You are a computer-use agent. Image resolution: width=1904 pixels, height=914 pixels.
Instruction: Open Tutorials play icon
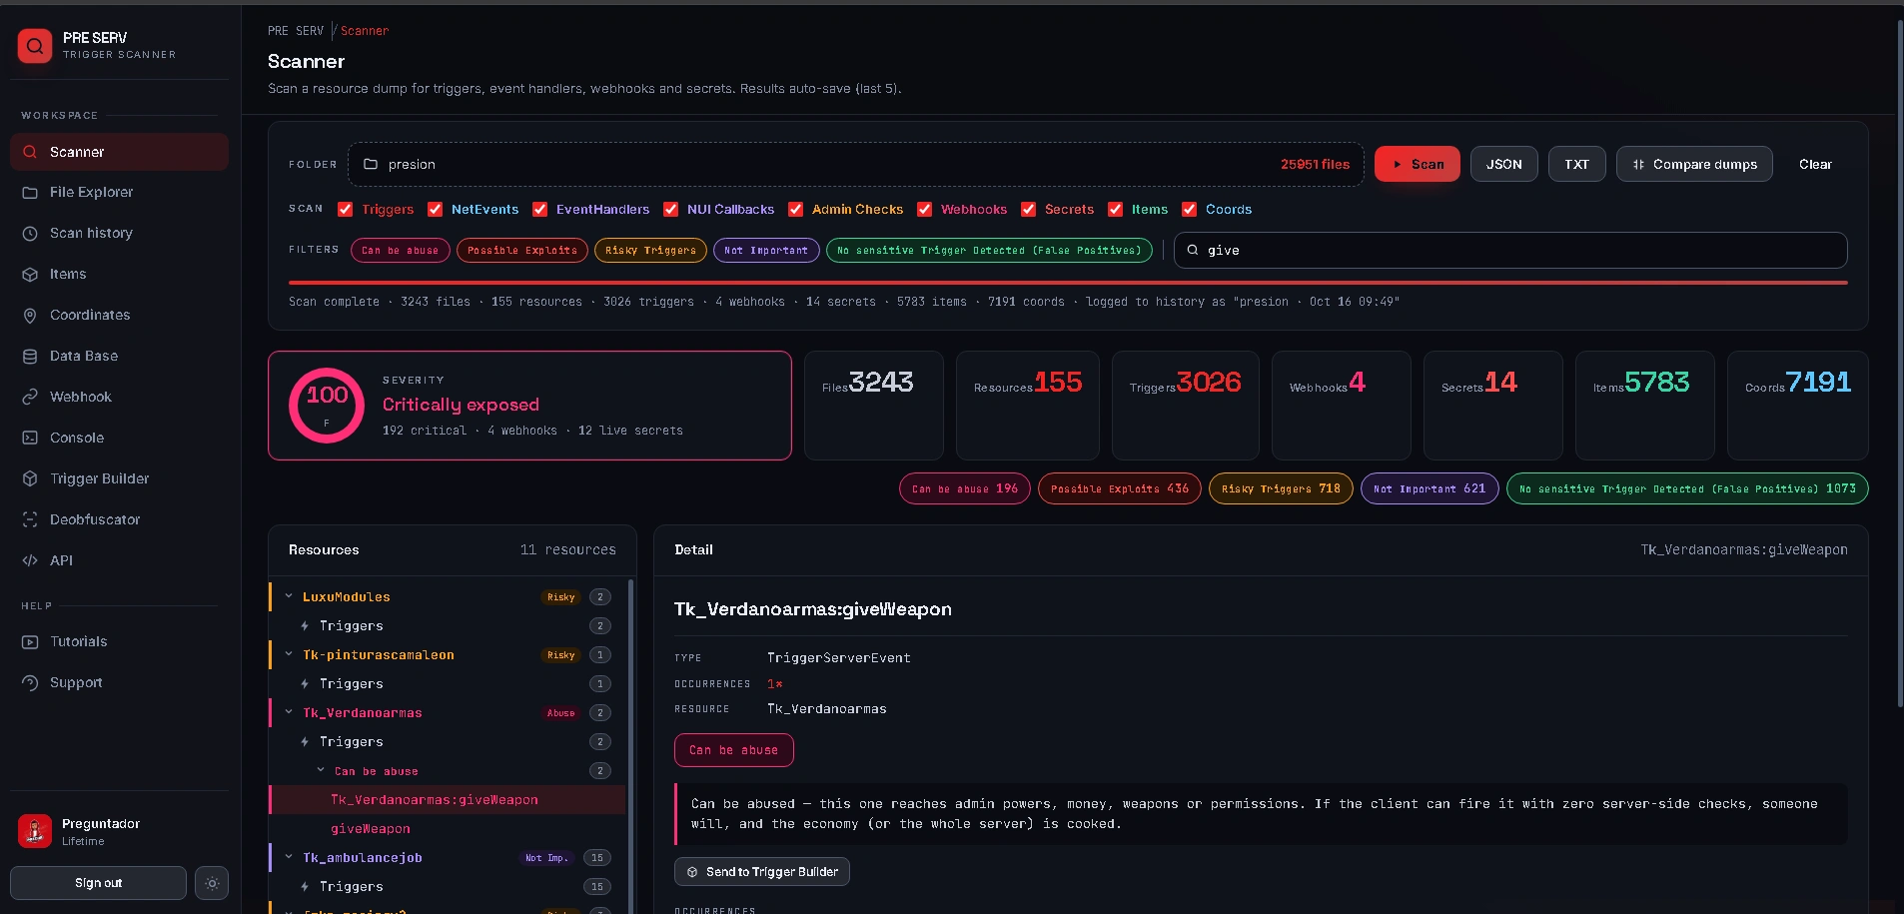[x=30, y=641]
